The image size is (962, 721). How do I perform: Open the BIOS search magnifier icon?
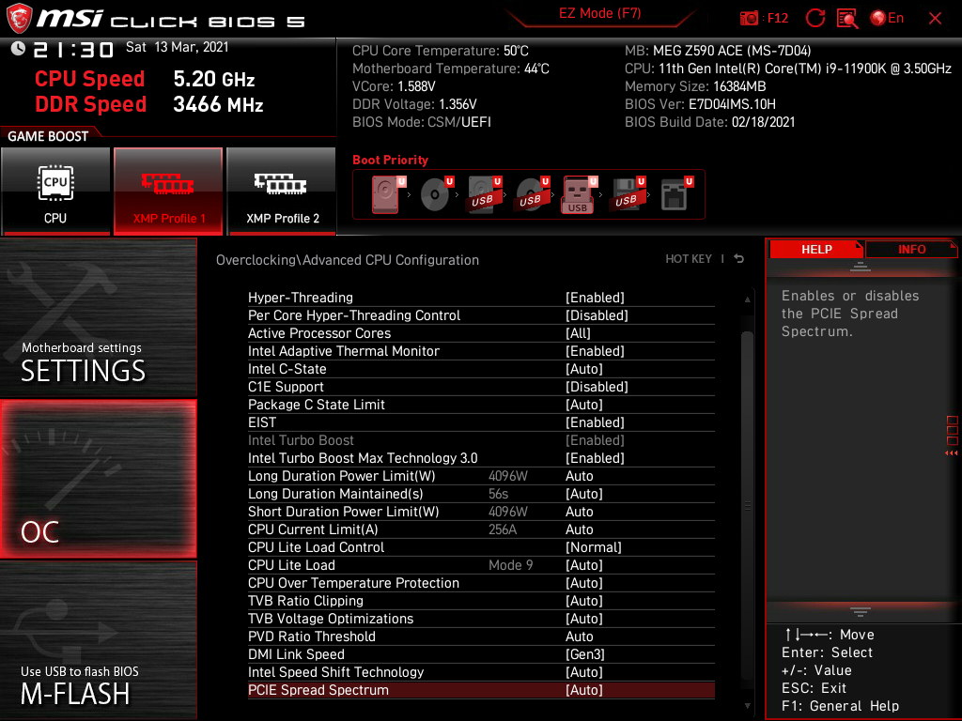click(847, 18)
